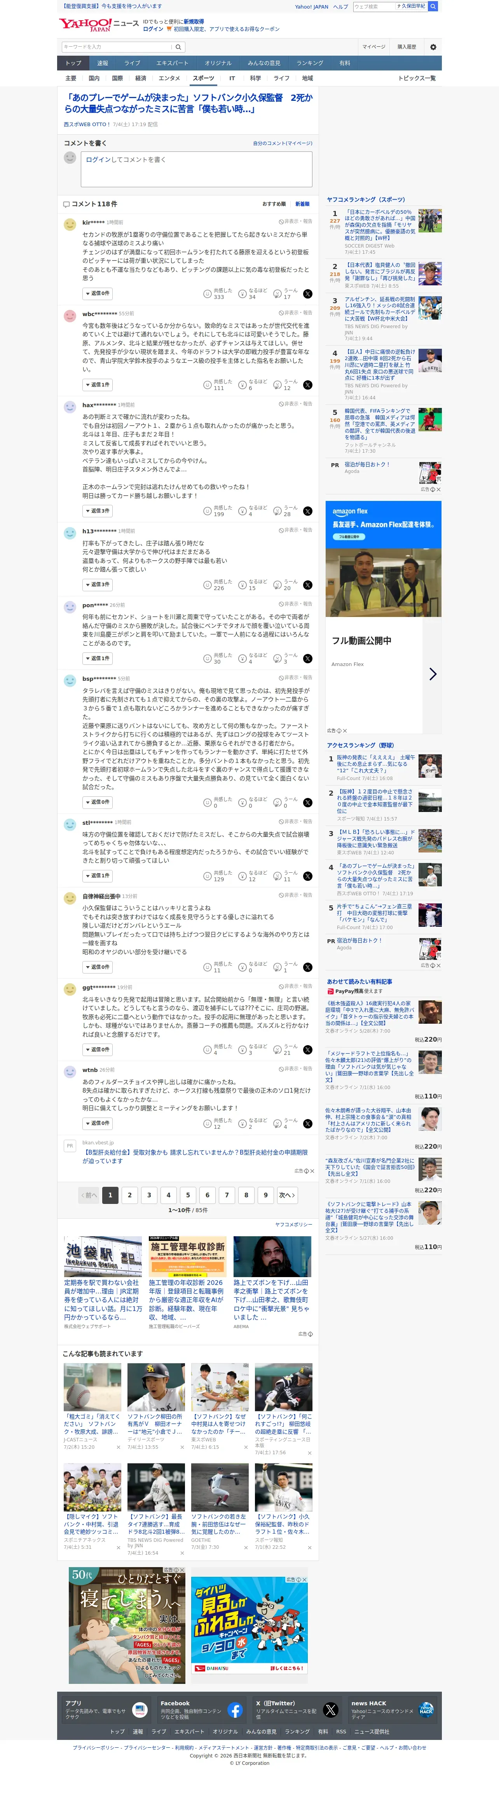Image resolution: width=499 pixels, height=1810 pixels.
Task: Expand 返信1件 replies under pon***** comment
Action: tap(98, 658)
